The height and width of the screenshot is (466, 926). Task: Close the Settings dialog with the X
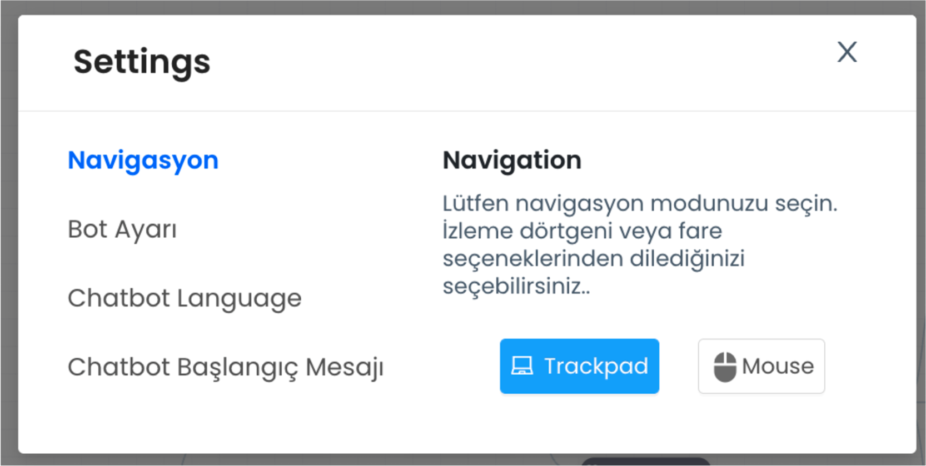click(x=847, y=52)
